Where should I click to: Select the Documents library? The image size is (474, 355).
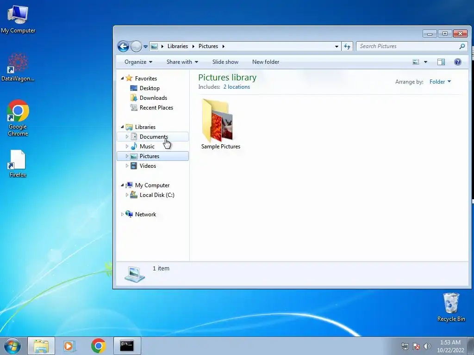[154, 137]
